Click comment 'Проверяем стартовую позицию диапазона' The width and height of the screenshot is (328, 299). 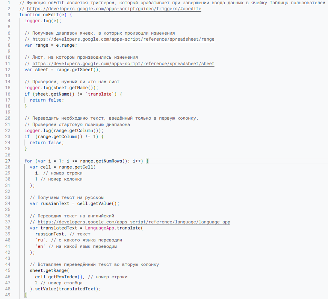pos(77,124)
